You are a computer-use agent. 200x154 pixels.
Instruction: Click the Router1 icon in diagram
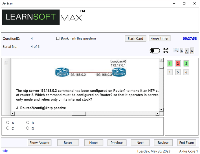62,72
